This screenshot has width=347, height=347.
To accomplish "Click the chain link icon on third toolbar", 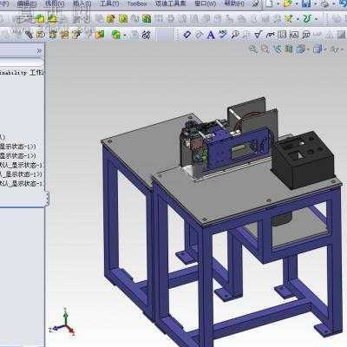I will pos(147,35).
